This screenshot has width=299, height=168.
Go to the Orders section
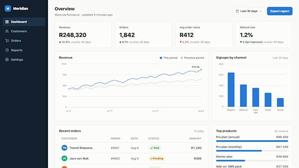tap(24, 40)
